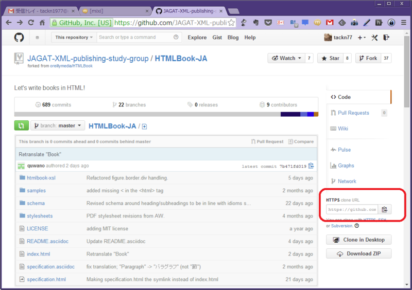This screenshot has height=290, width=412.
Task: Click the sign out icon
Action: 386,38
